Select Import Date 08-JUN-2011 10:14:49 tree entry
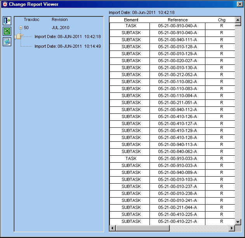The image size is (245, 238). pyautogui.click(x=68, y=46)
